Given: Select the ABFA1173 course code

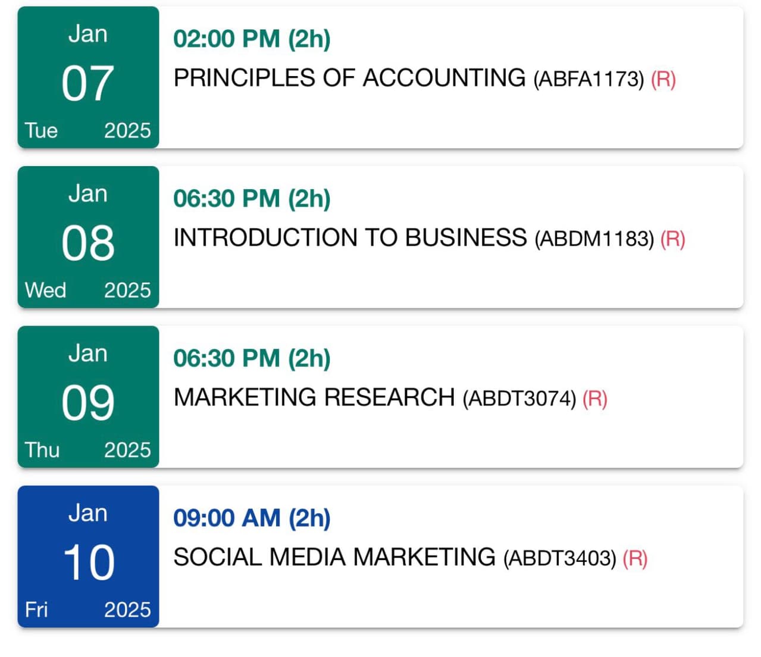Looking at the screenshot, I should [x=588, y=79].
